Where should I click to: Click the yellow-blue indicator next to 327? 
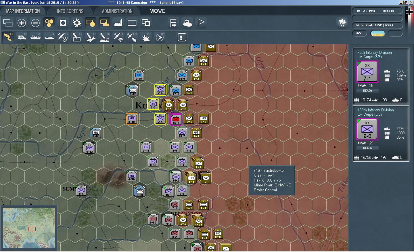click(x=377, y=33)
